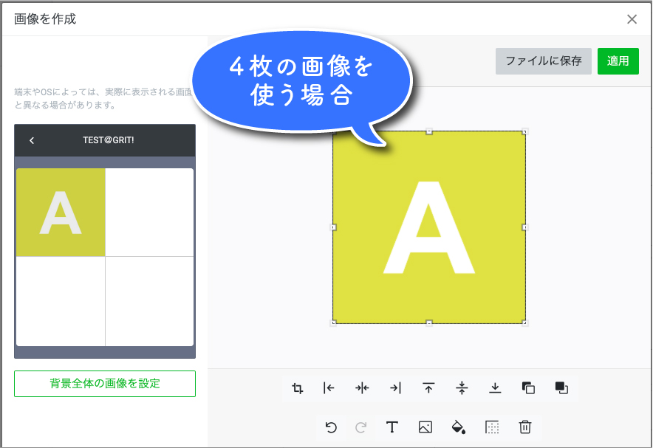This screenshot has width=653, height=448.
Task: Open the paint bucket fill color
Action: pyautogui.click(x=458, y=427)
